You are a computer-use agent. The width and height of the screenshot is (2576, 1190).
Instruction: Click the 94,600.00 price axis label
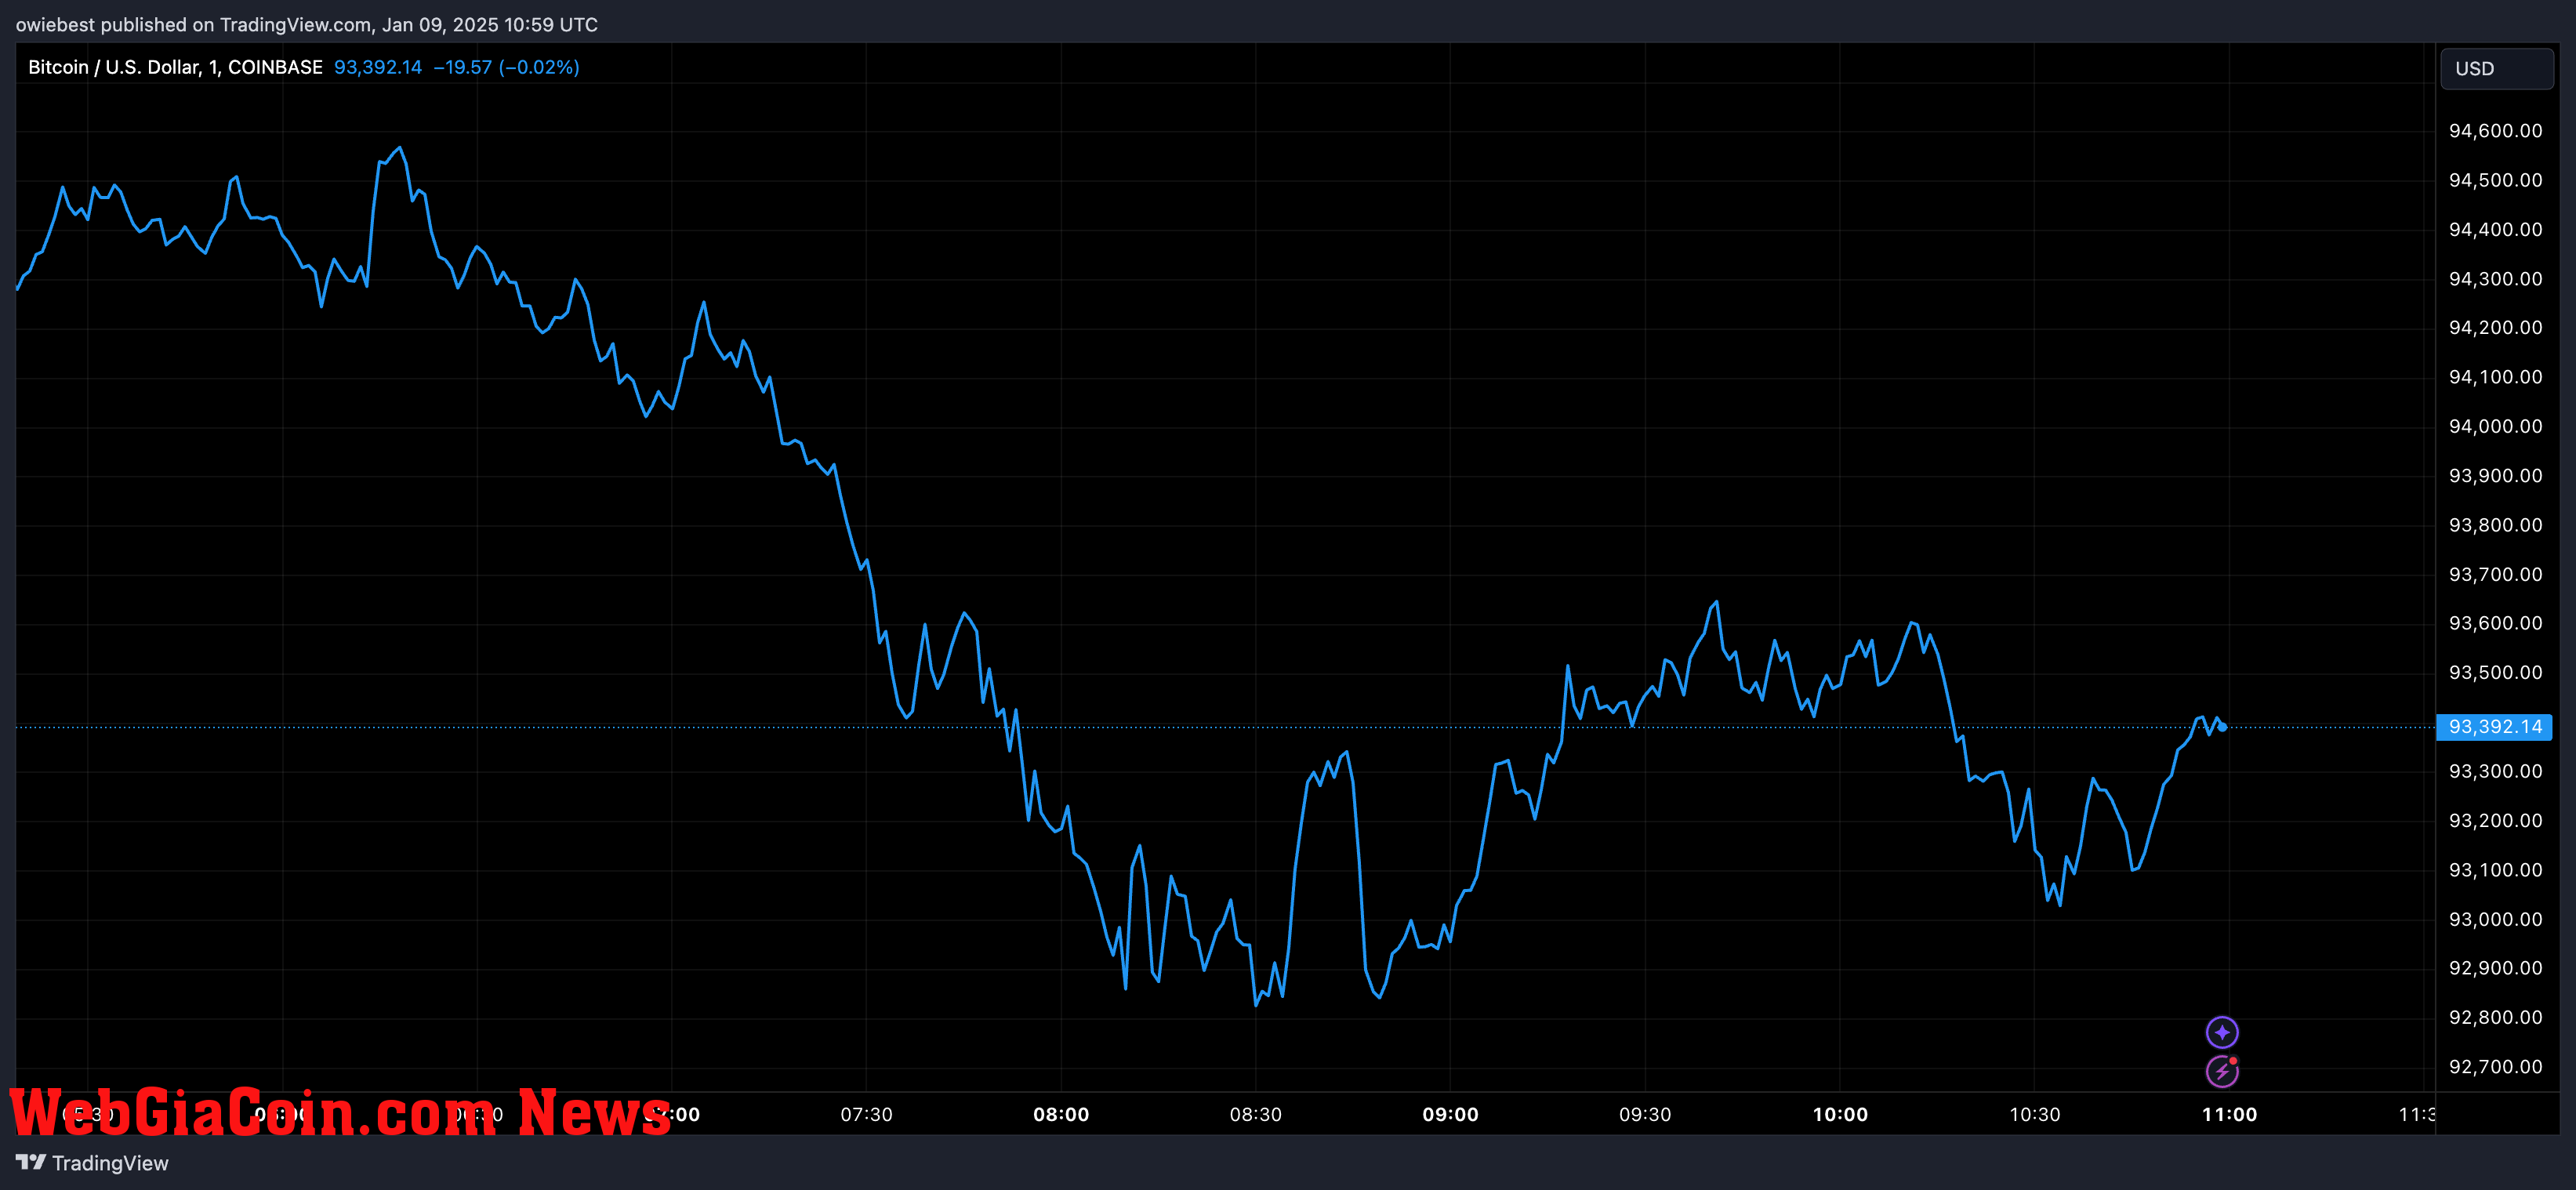[2495, 131]
